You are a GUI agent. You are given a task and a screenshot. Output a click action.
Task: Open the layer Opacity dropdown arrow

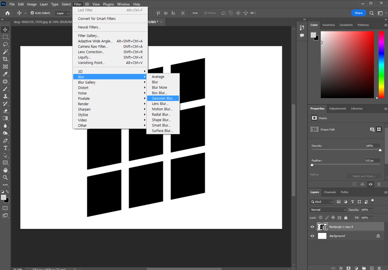tap(371, 210)
